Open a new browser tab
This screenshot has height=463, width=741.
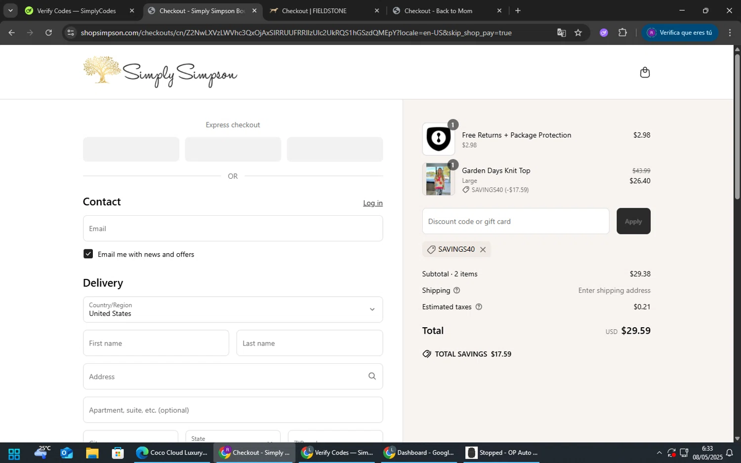click(518, 10)
